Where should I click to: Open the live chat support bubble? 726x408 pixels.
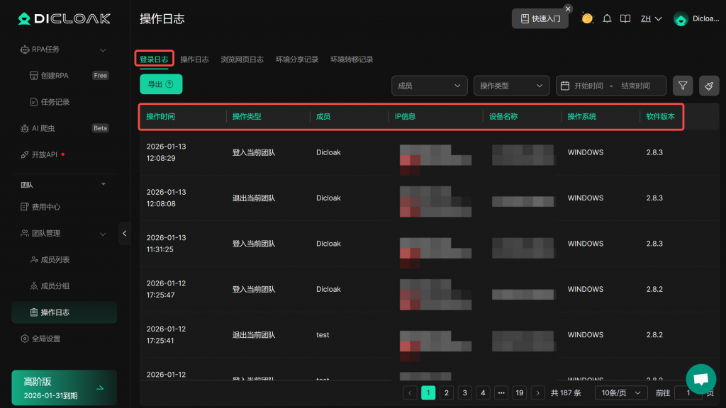(700, 379)
